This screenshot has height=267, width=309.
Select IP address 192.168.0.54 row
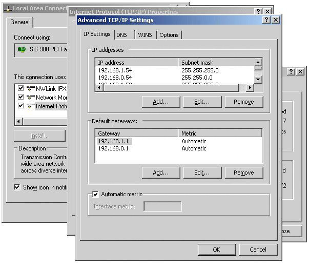[x=175, y=78]
